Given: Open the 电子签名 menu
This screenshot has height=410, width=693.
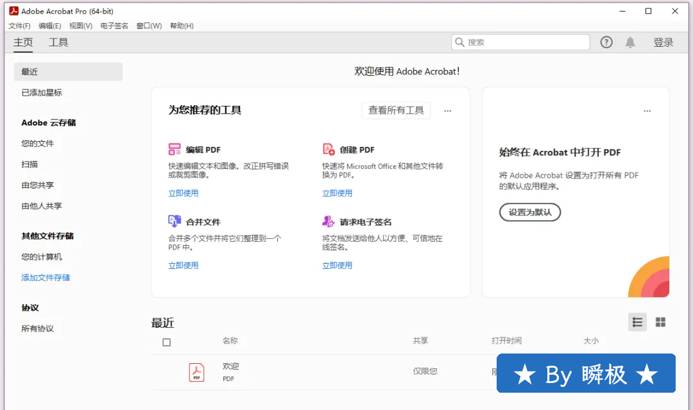Looking at the screenshot, I should 114,26.
